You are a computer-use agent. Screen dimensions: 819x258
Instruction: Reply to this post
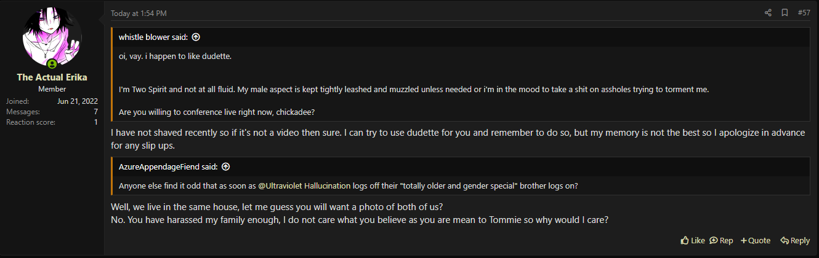coord(795,241)
